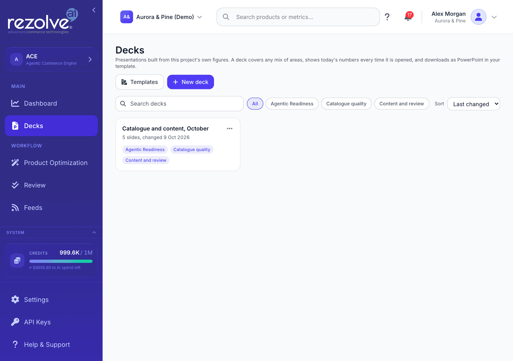Open the deck card three-dot menu
The height and width of the screenshot is (361, 513).
230,129
